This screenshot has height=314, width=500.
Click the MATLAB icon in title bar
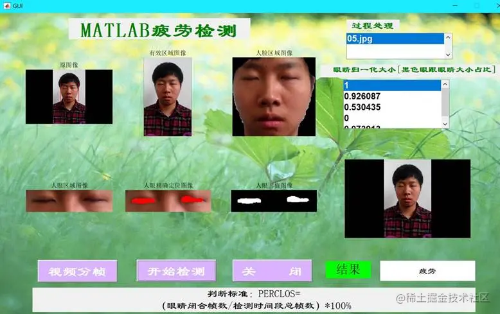tap(6, 6)
